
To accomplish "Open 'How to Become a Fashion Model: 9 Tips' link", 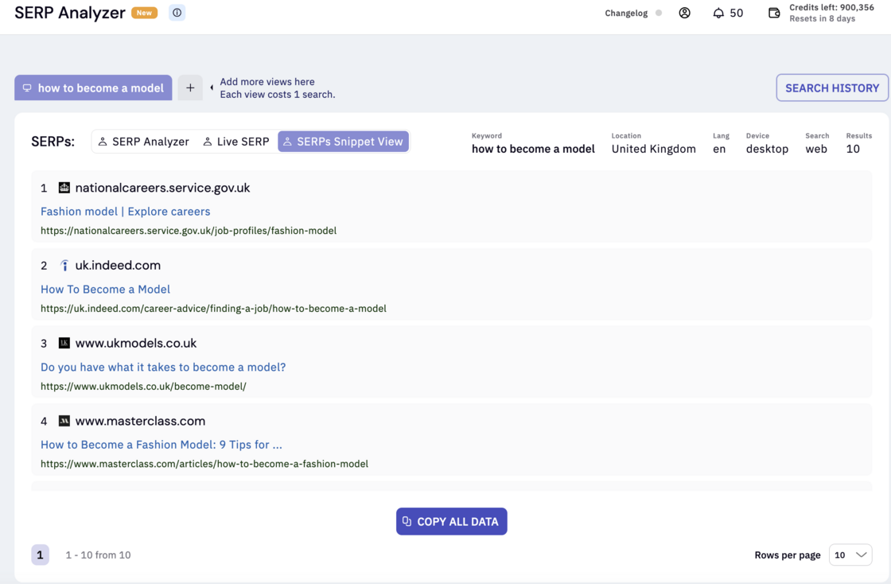I will point(161,445).
